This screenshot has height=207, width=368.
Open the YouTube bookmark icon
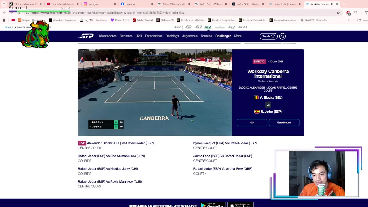tap(13, 20)
